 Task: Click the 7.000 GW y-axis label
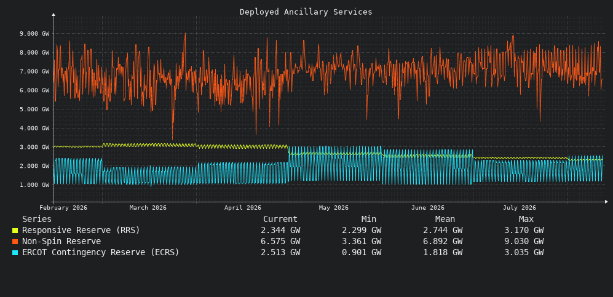pyautogui.click(x=34, y=71)
